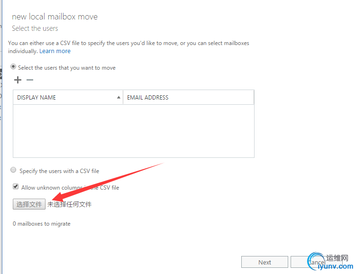Viewport: 356px width, 274px height.
Task: Click the Cancel button
Action: pos(317,262)
